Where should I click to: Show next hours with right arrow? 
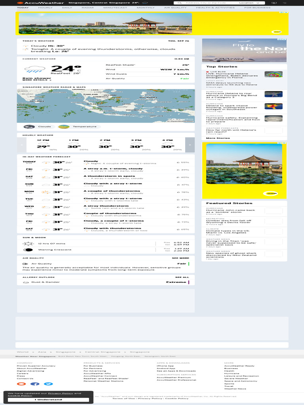pos(190,145)
